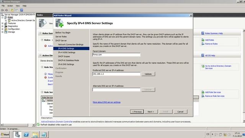This screenshot has width=245, height=138.
Task: Open the Action menu
Action: click(10, 6)
